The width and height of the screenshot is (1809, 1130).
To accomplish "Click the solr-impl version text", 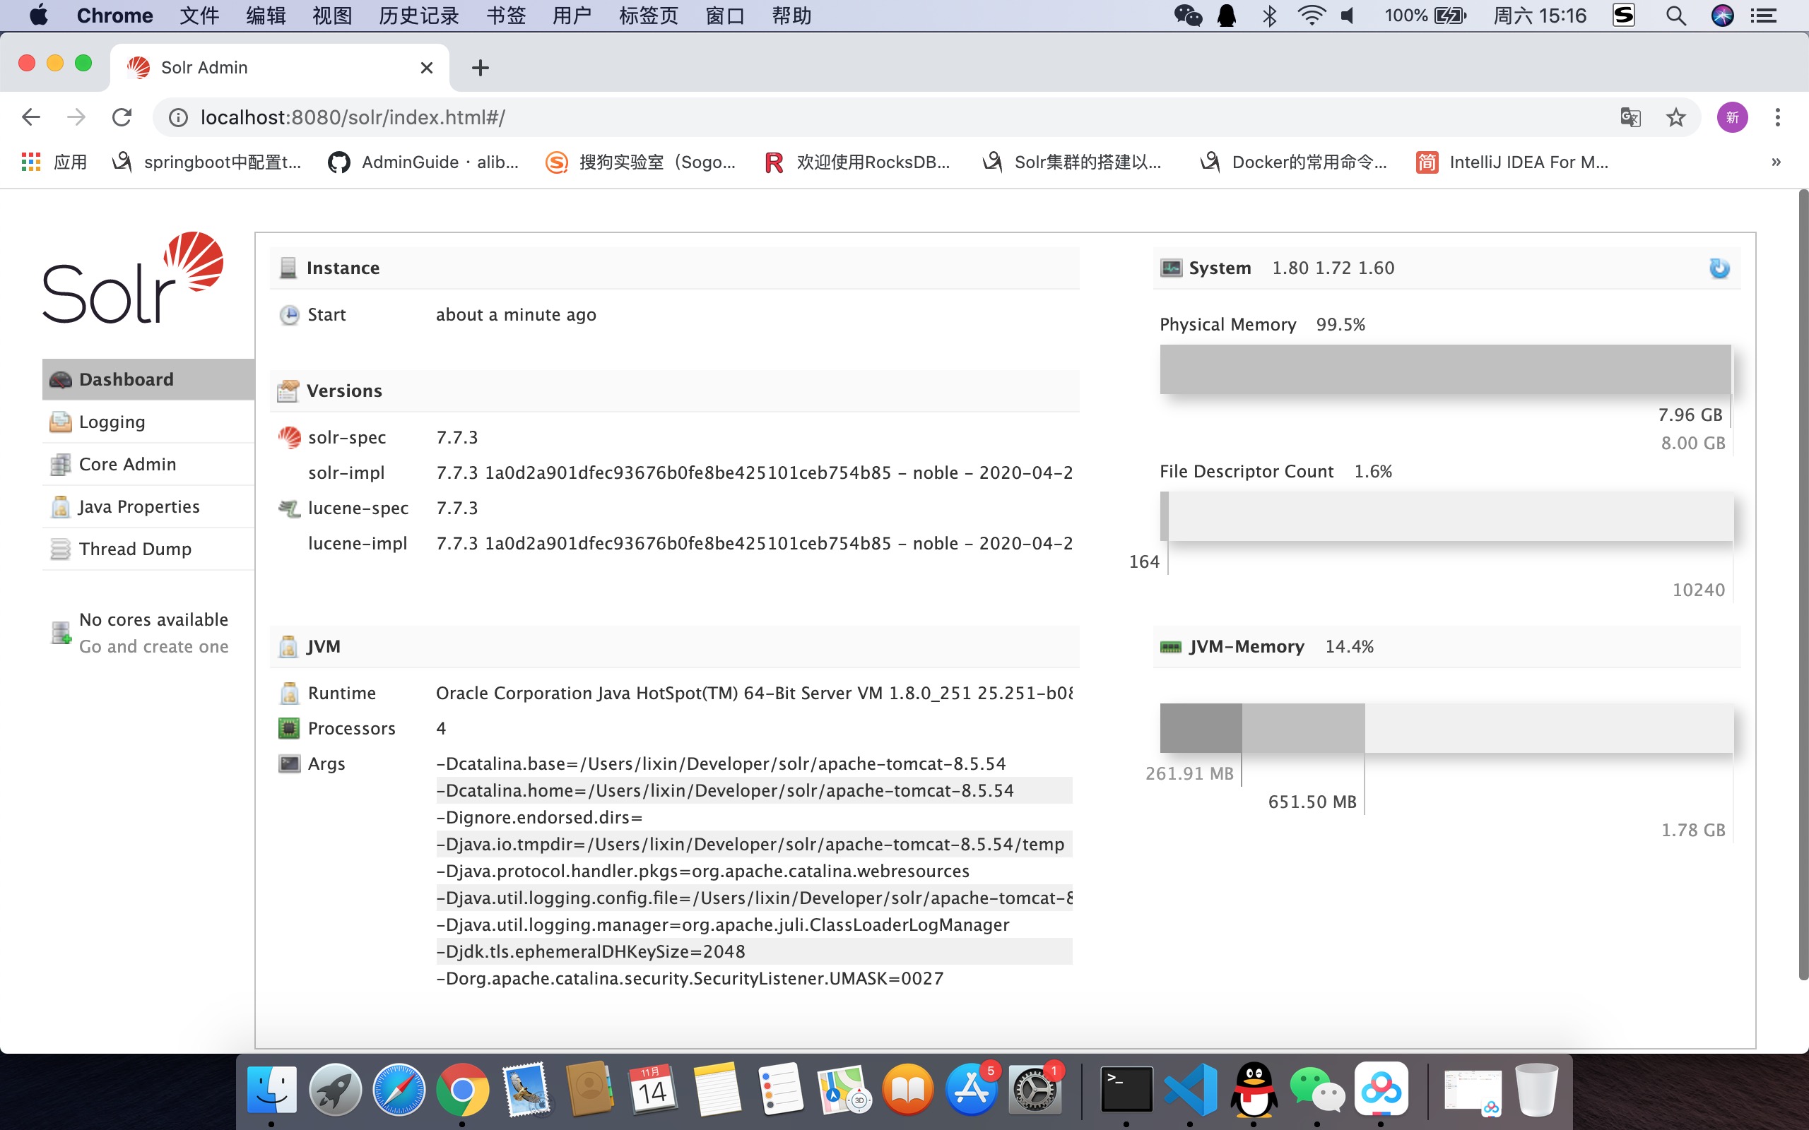I will pos(754,472).
